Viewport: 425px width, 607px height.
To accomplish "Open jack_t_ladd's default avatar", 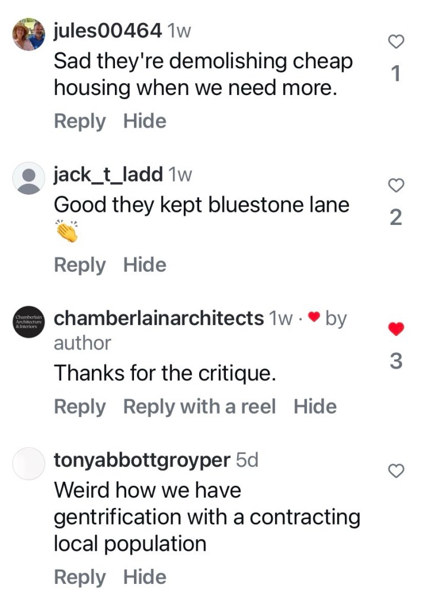I will pyautogui.click(x=28, y=177).
